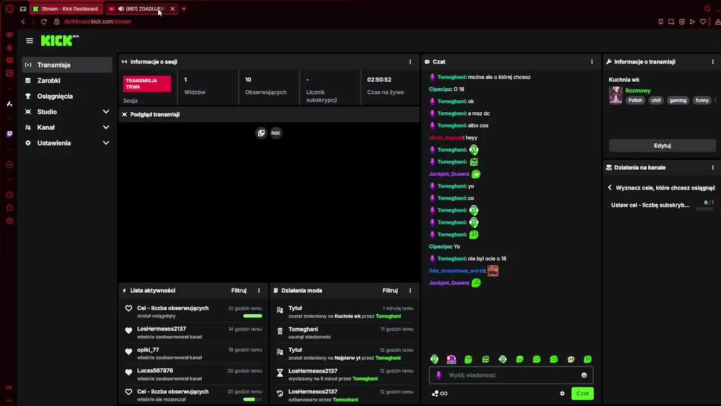Viewport: 721px width, 406px height.
Task: Open browser tab search magnifier
Action: pos(707,8)
